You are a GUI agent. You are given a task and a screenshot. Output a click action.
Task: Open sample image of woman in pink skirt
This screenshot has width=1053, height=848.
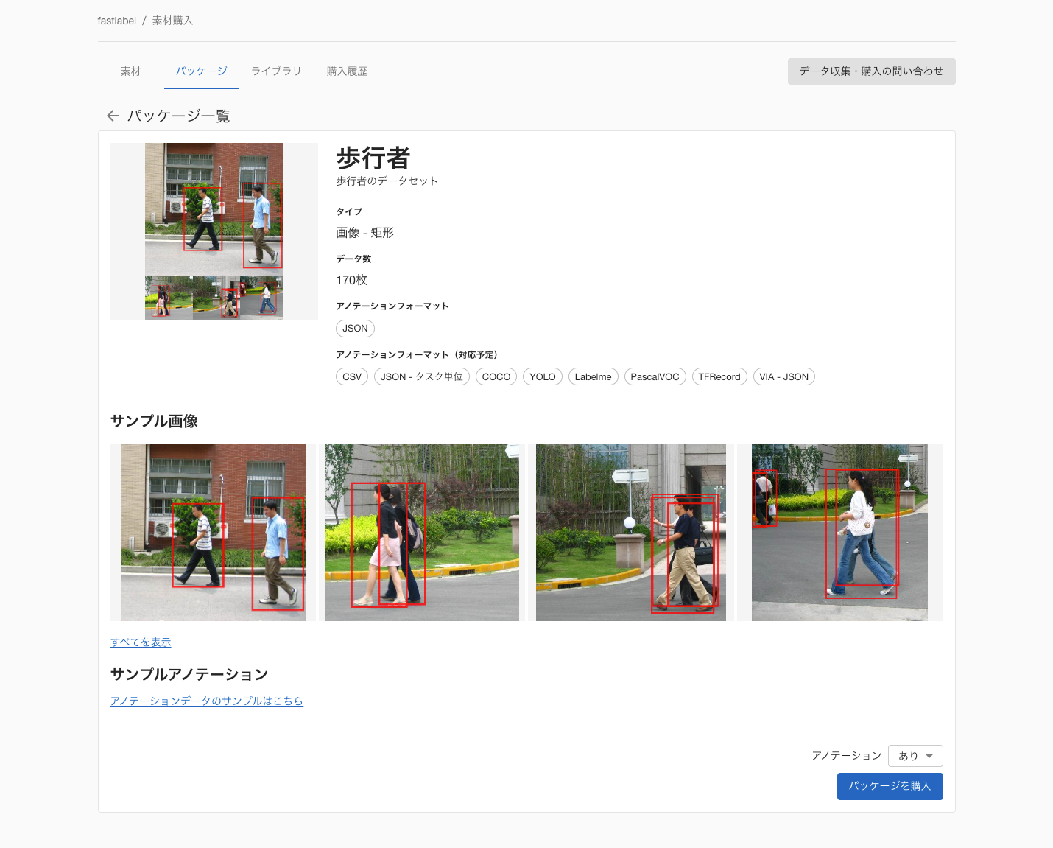tap(422, 533)
